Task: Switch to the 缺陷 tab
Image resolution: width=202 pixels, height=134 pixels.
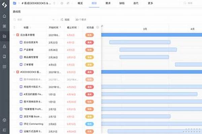Action: pos(122,3)
